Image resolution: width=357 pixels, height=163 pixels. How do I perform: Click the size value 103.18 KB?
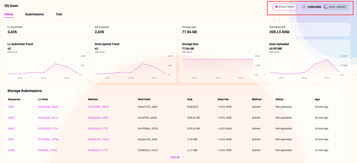coord(194,129)
